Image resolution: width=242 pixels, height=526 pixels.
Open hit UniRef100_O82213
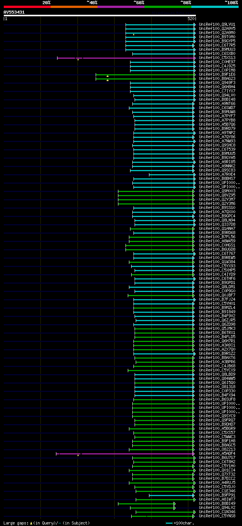[217, 450]
